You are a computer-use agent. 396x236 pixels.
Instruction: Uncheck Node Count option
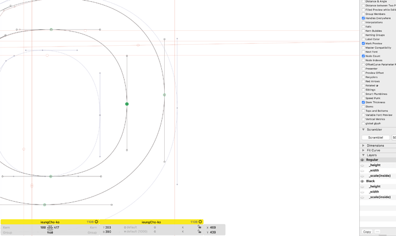[363, 56]
